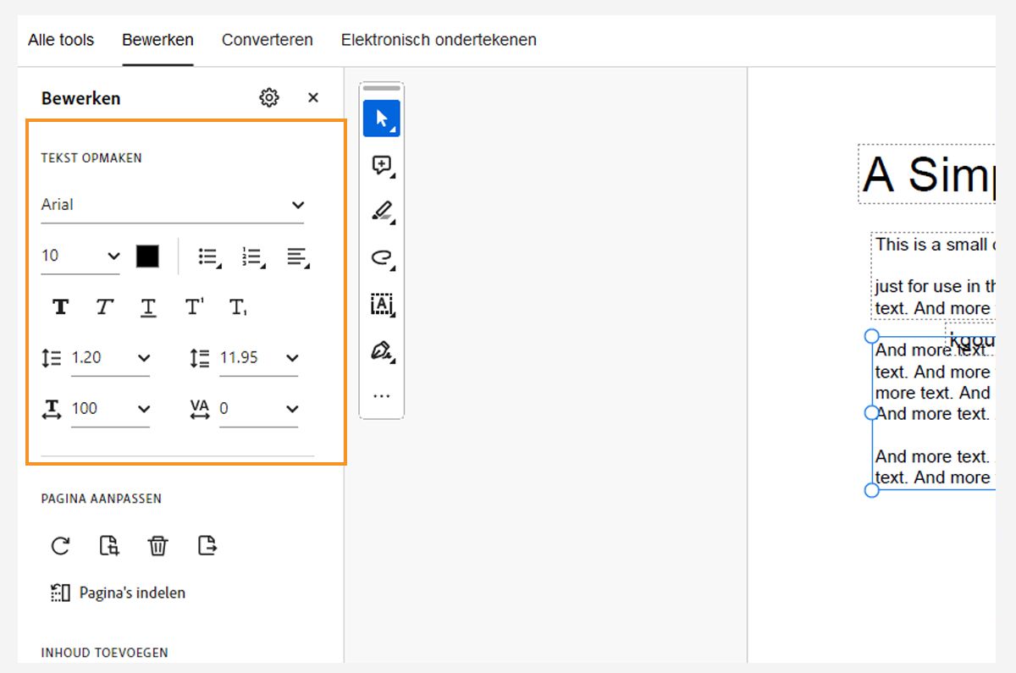Viewport: 1016px width, 673px height.
Task: Select the arrow selection tool
Action: [381, 119]
